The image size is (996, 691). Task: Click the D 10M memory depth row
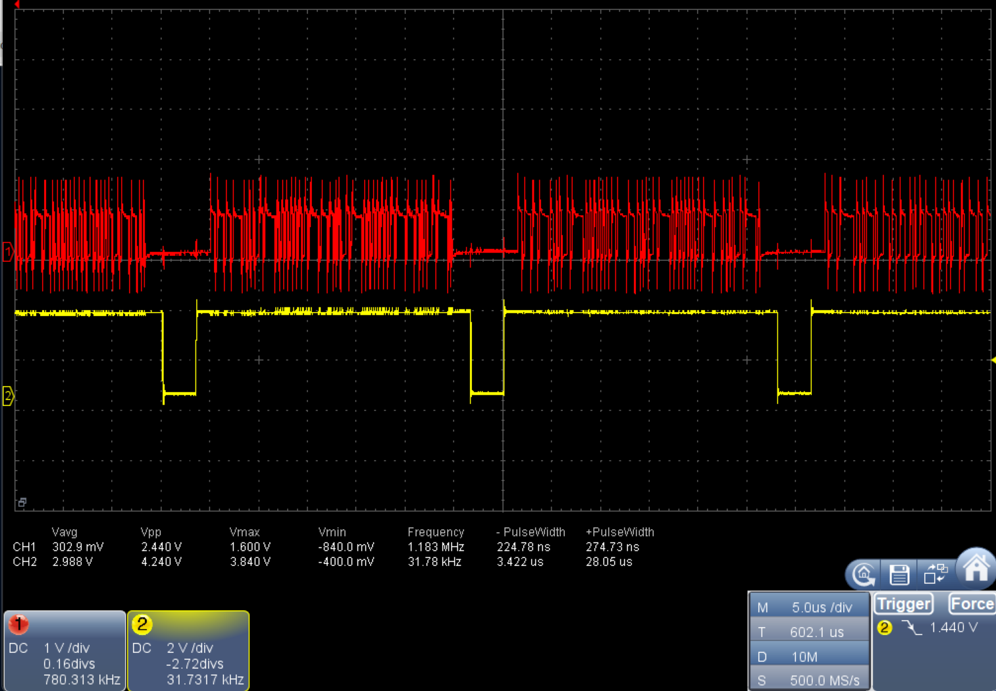(809, 656)
